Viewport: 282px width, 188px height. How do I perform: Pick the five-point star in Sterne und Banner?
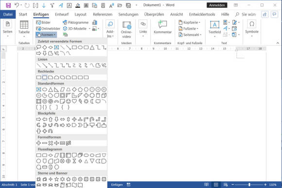pyautogui.click(x=56, y=179)
